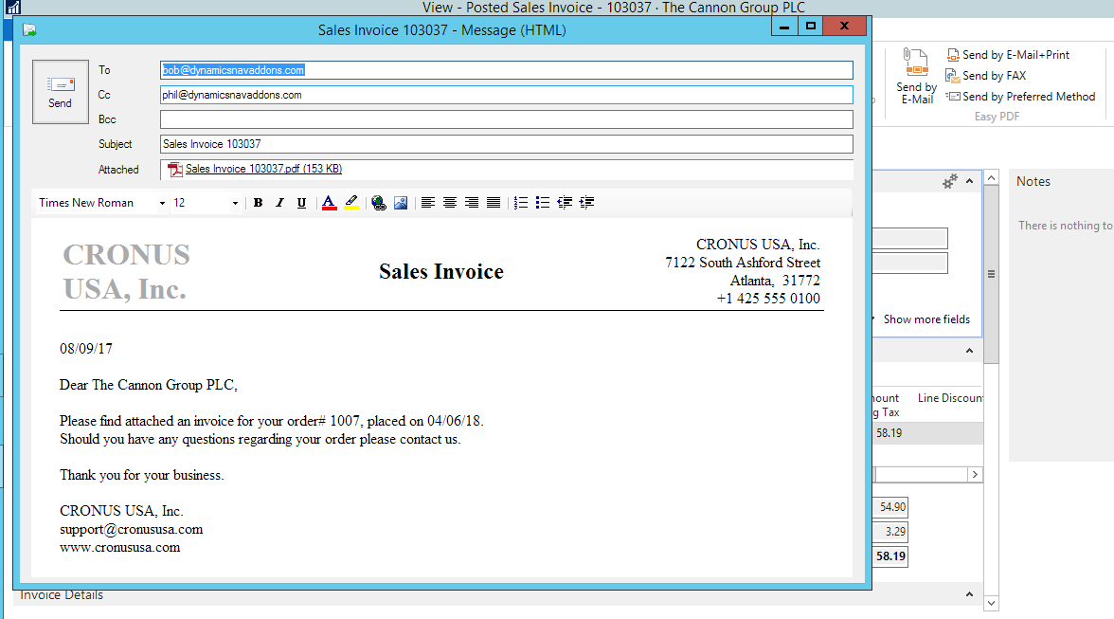Insert a picture into the message

pyautogui.click(x=401, y=203)
